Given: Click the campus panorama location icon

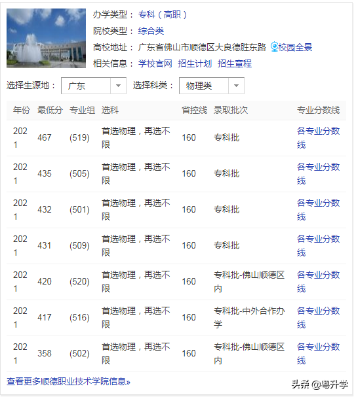Looking at the screenshot, I should click(274, 47).
